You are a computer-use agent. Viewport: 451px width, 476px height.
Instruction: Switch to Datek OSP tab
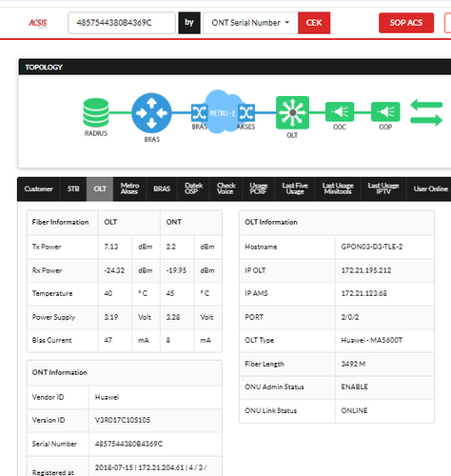(193, 188)
